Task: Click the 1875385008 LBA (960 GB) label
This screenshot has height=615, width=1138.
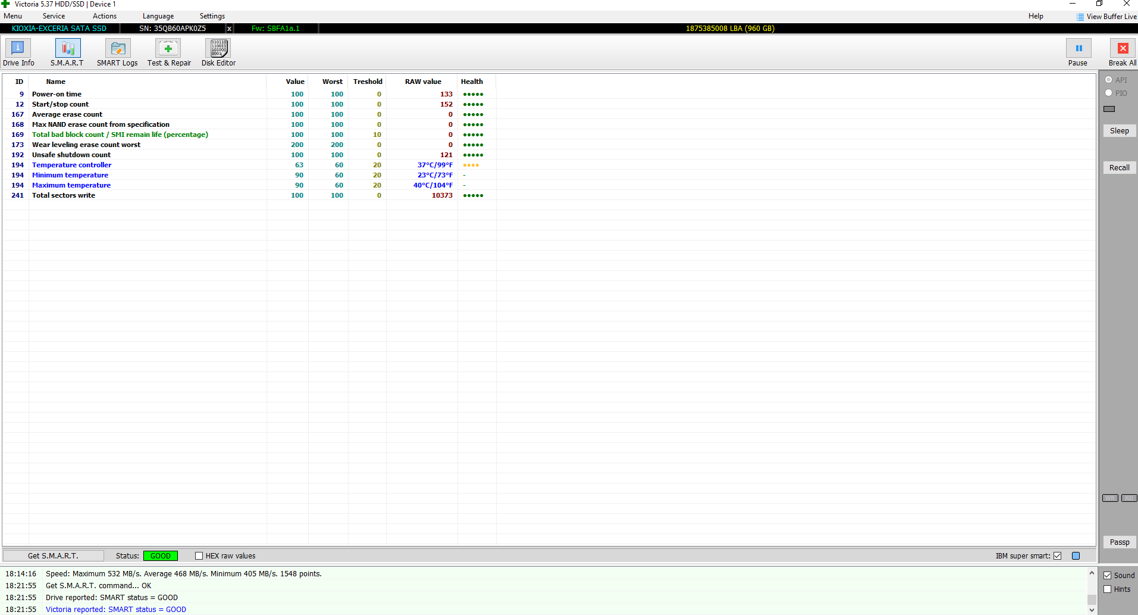Action: coord(730,29)
